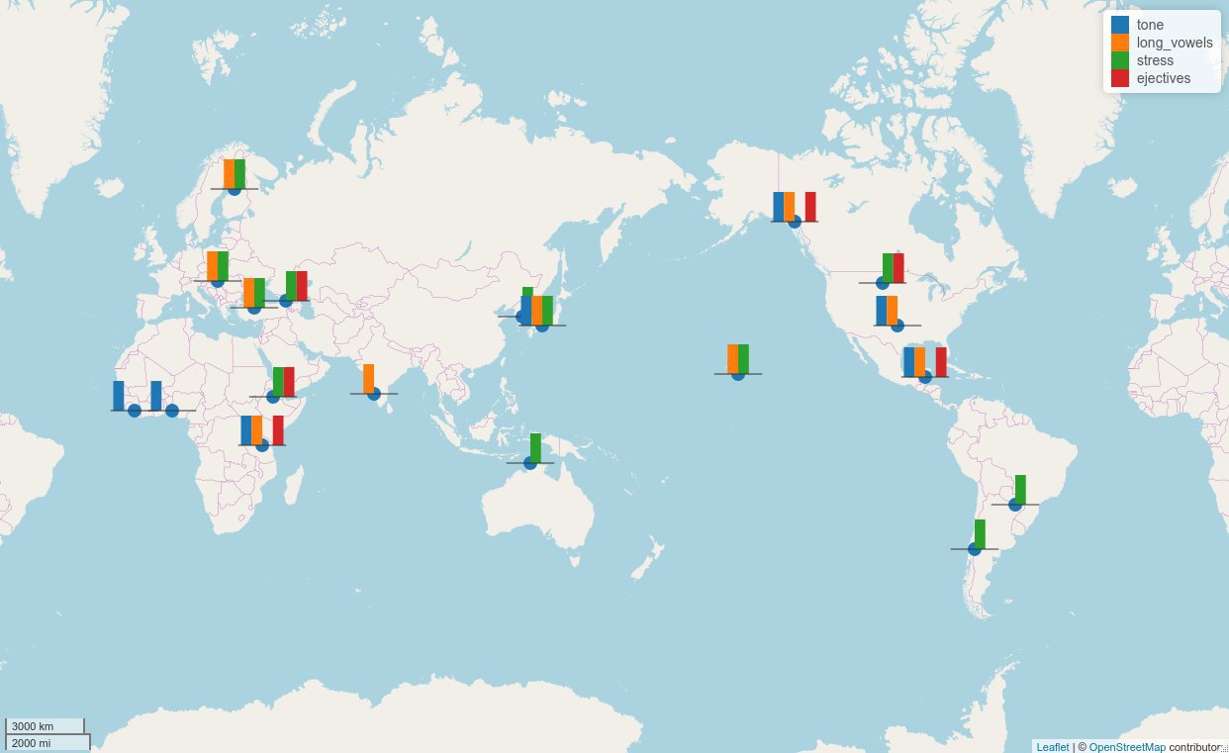
Task: Click the Hawaii marker in the Pacific
Action: pos(738,373)
